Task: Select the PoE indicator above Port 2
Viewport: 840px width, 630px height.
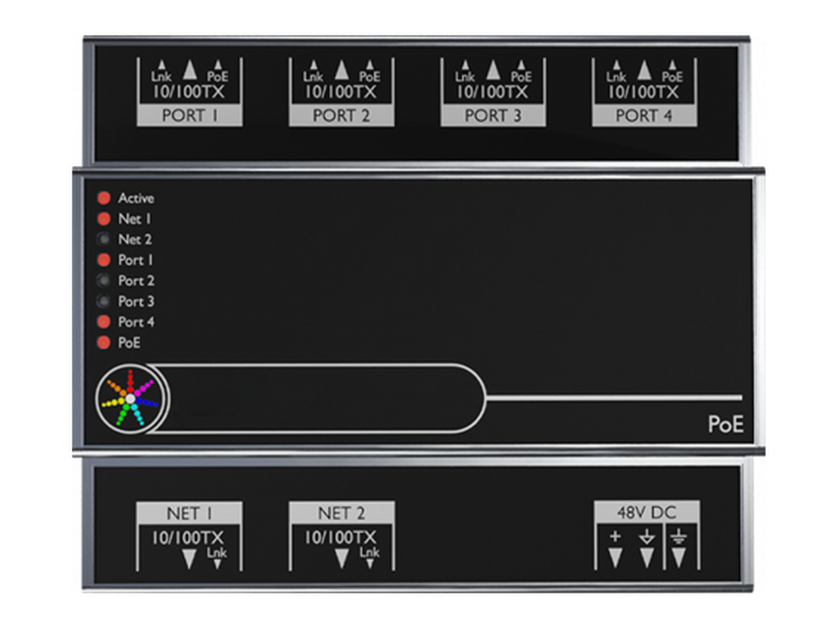Action: (368, 72)
